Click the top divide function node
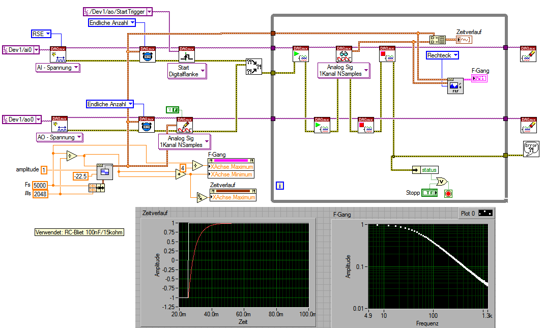544x328 pixels. [x=71, y=156]
